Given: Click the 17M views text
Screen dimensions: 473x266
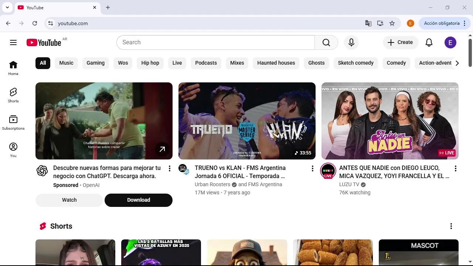Looking at the screenshot, I should (207, 192).
